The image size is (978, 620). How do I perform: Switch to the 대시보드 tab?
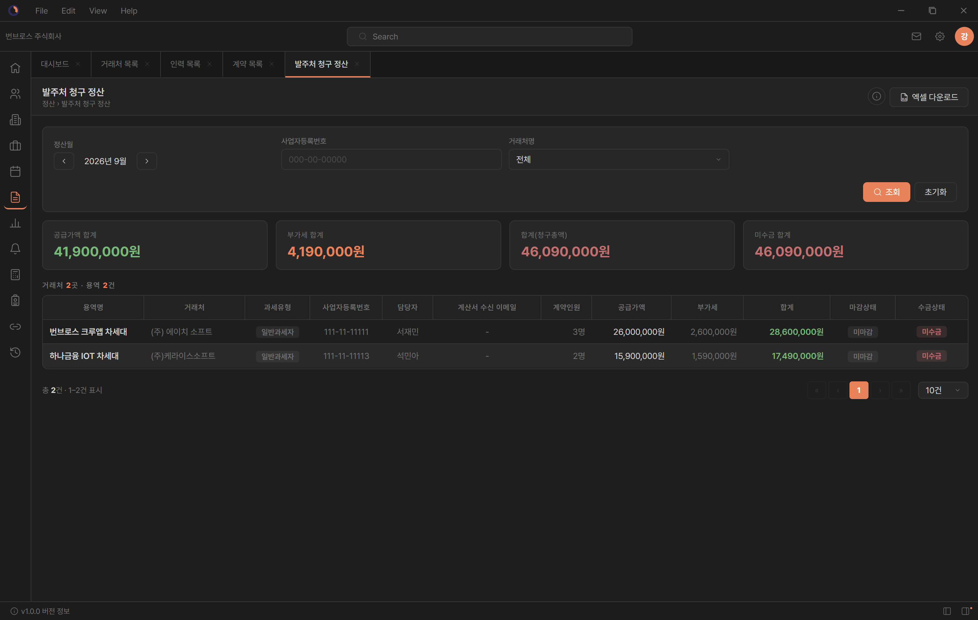click(x=55, y=64)
